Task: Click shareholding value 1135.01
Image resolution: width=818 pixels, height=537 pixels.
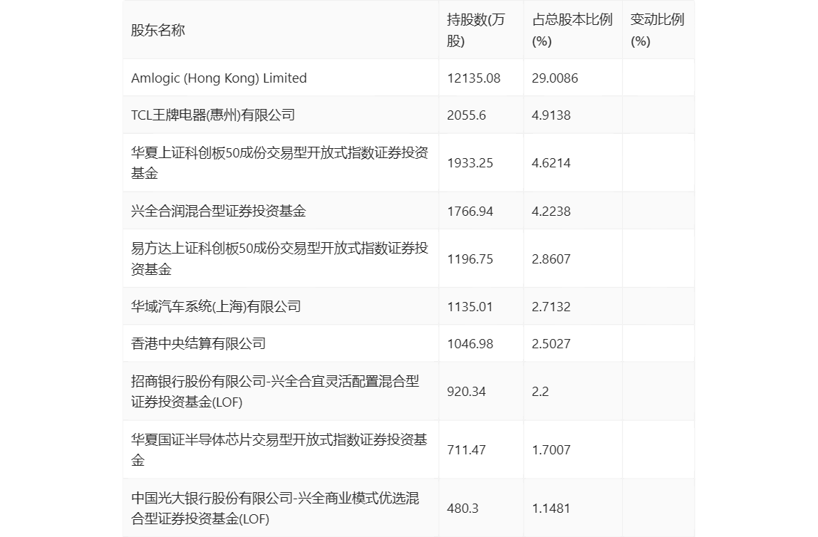Action: (470, 306)
